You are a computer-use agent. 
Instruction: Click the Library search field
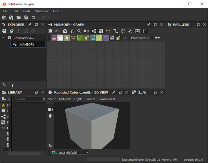coord(29,99)
